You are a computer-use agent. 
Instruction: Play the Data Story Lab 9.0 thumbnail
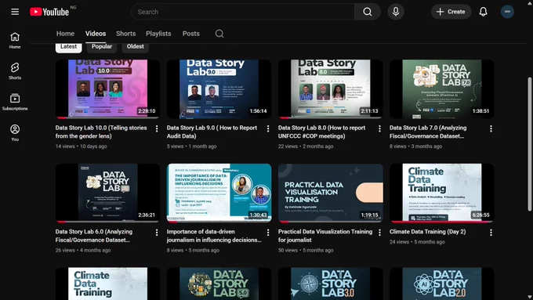(x=219, y=89)
